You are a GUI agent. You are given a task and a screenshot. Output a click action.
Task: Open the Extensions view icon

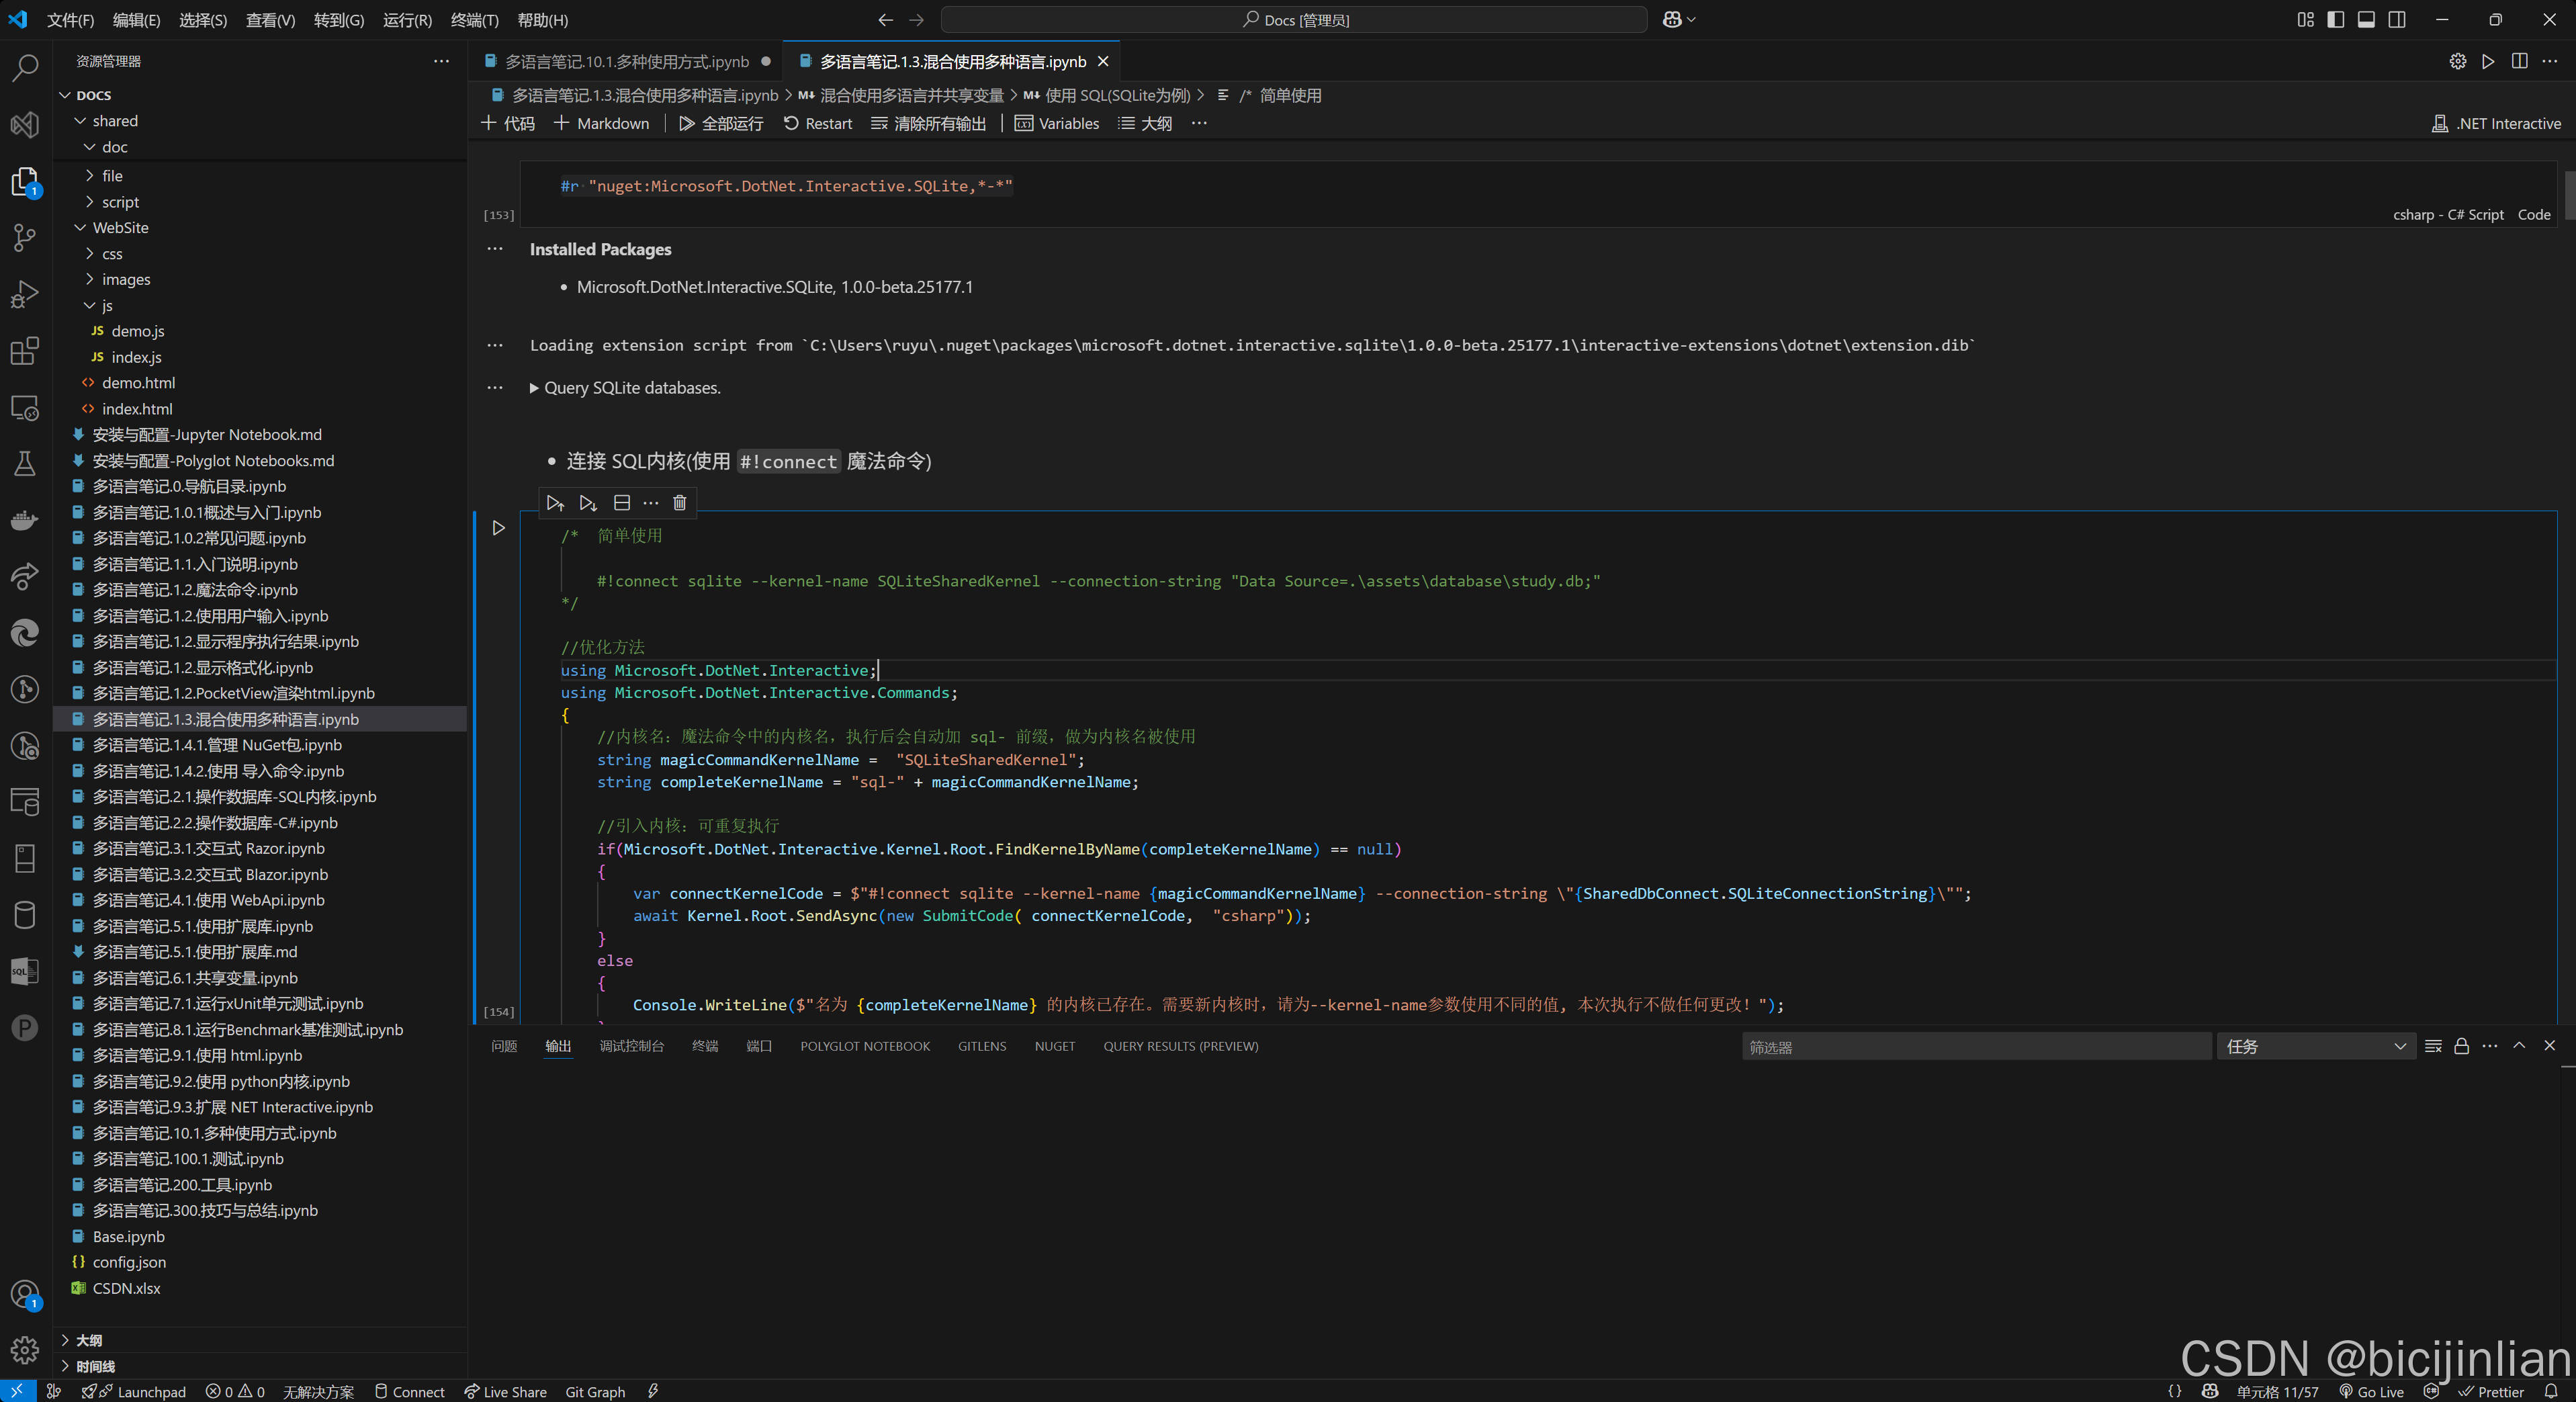pos(24,351)
